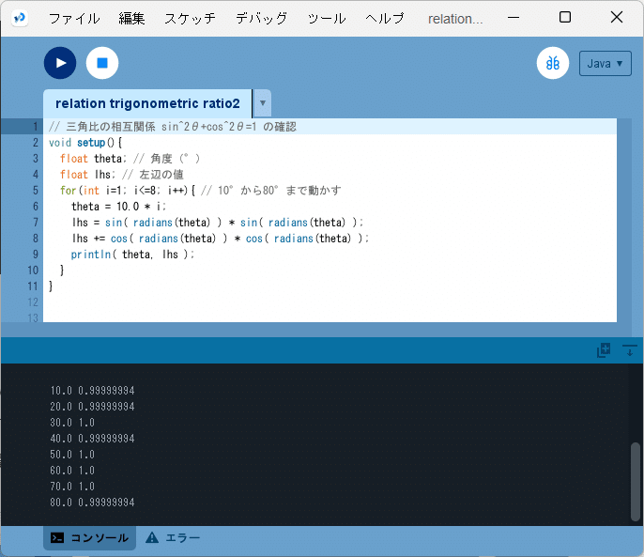
Task: Click console output row 60.0 1.0
Action: (x=72, y=471)
